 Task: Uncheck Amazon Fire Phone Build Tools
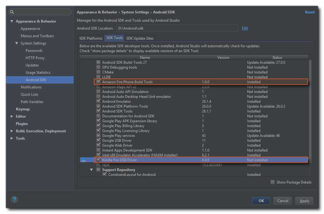(99, 82)
